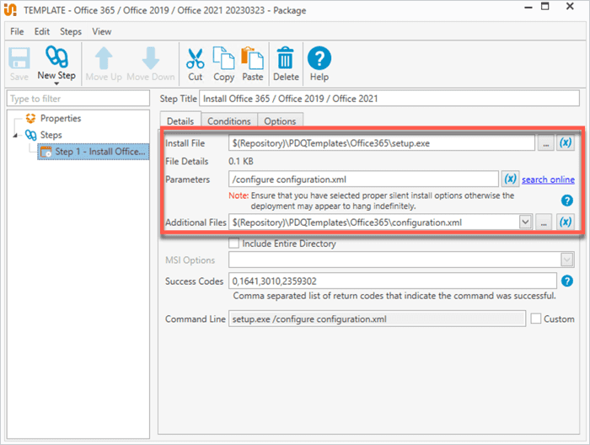Click the PDQ application icon in the title bar

tap(10, 10)
